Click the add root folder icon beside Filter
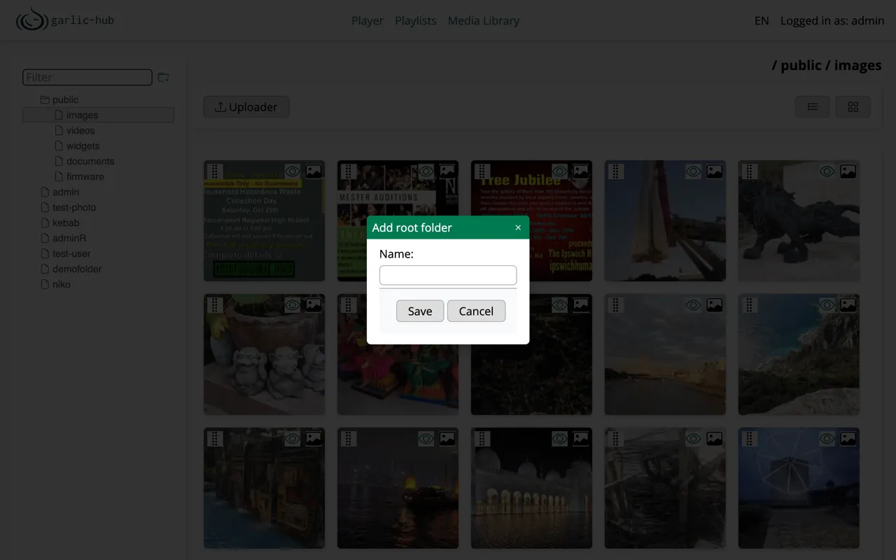Screen dimensions: 896x560 tap(163, 77)
